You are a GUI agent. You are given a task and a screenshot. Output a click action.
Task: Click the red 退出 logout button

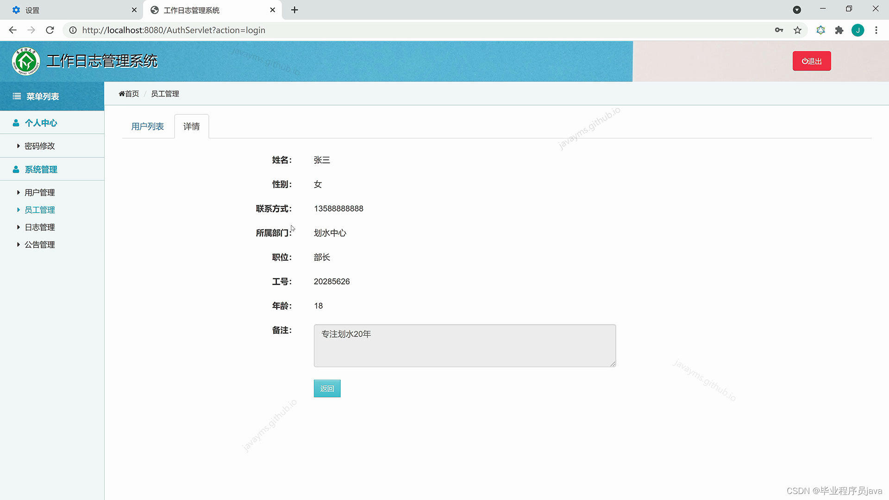tap(812, 61)
